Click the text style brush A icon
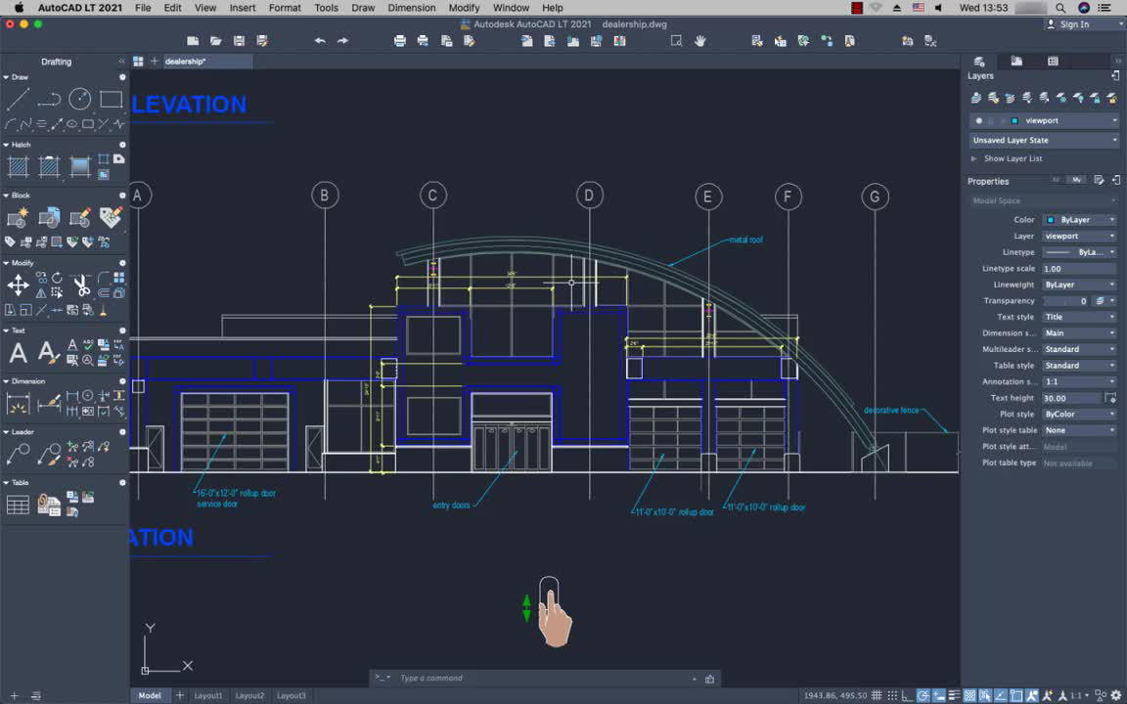The image size is (1127, 704). point(47,353)
